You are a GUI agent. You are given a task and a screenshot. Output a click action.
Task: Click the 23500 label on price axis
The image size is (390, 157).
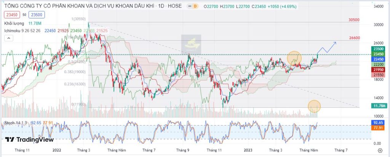pyautogui.click(x=378, y=49)
